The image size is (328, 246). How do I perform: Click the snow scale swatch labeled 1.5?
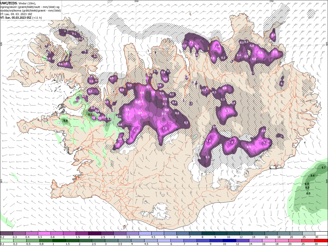tap(82, 233)
